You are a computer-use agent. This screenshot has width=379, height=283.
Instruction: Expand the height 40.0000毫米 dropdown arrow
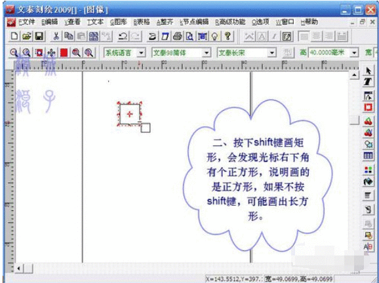coord(354,52)
